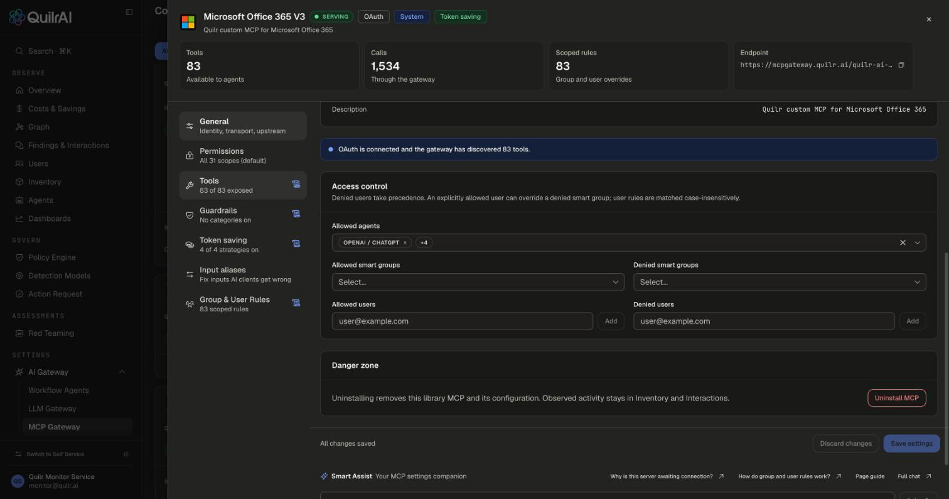Screen dimensions: 949x499
Task: Remove the OPENAI / CHATGPT agent chip
Action: [405, 243]
